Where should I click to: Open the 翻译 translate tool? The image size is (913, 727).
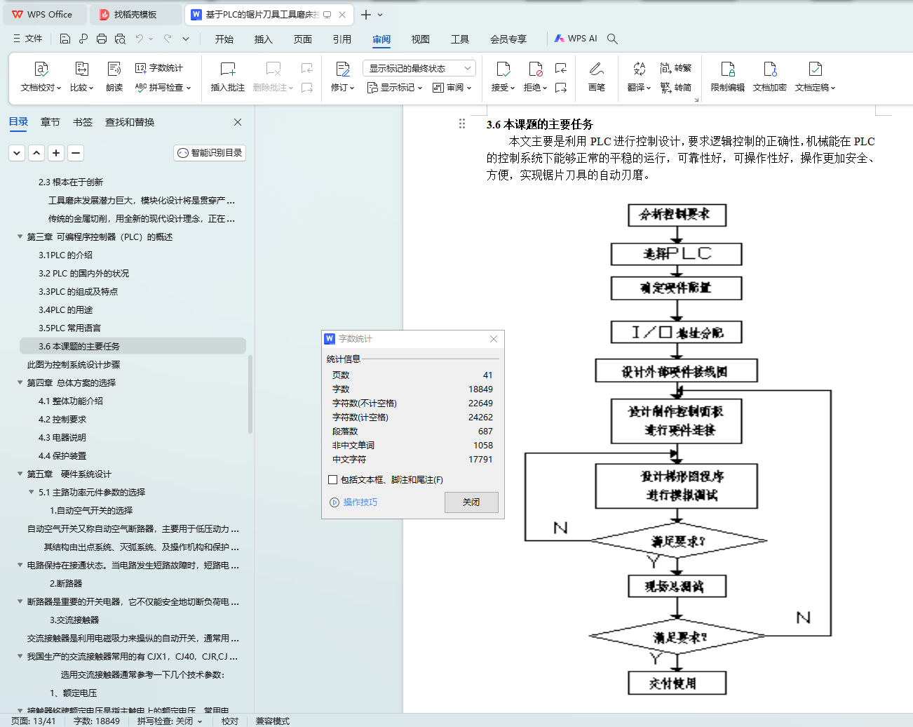click(x=639, y=76)
